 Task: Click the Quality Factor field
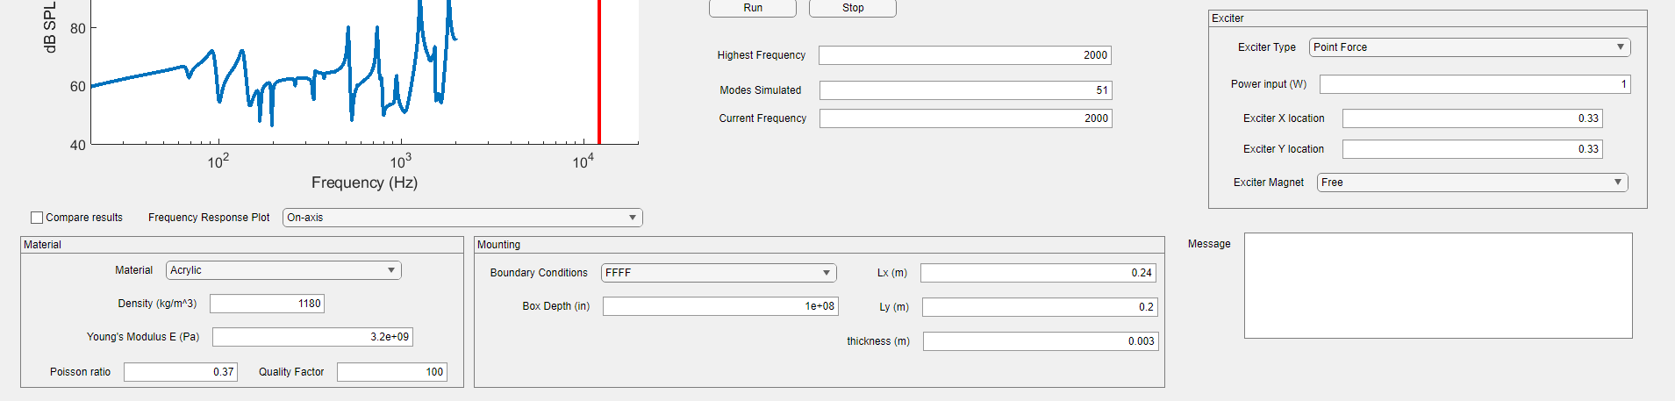[x=392, y=372]
